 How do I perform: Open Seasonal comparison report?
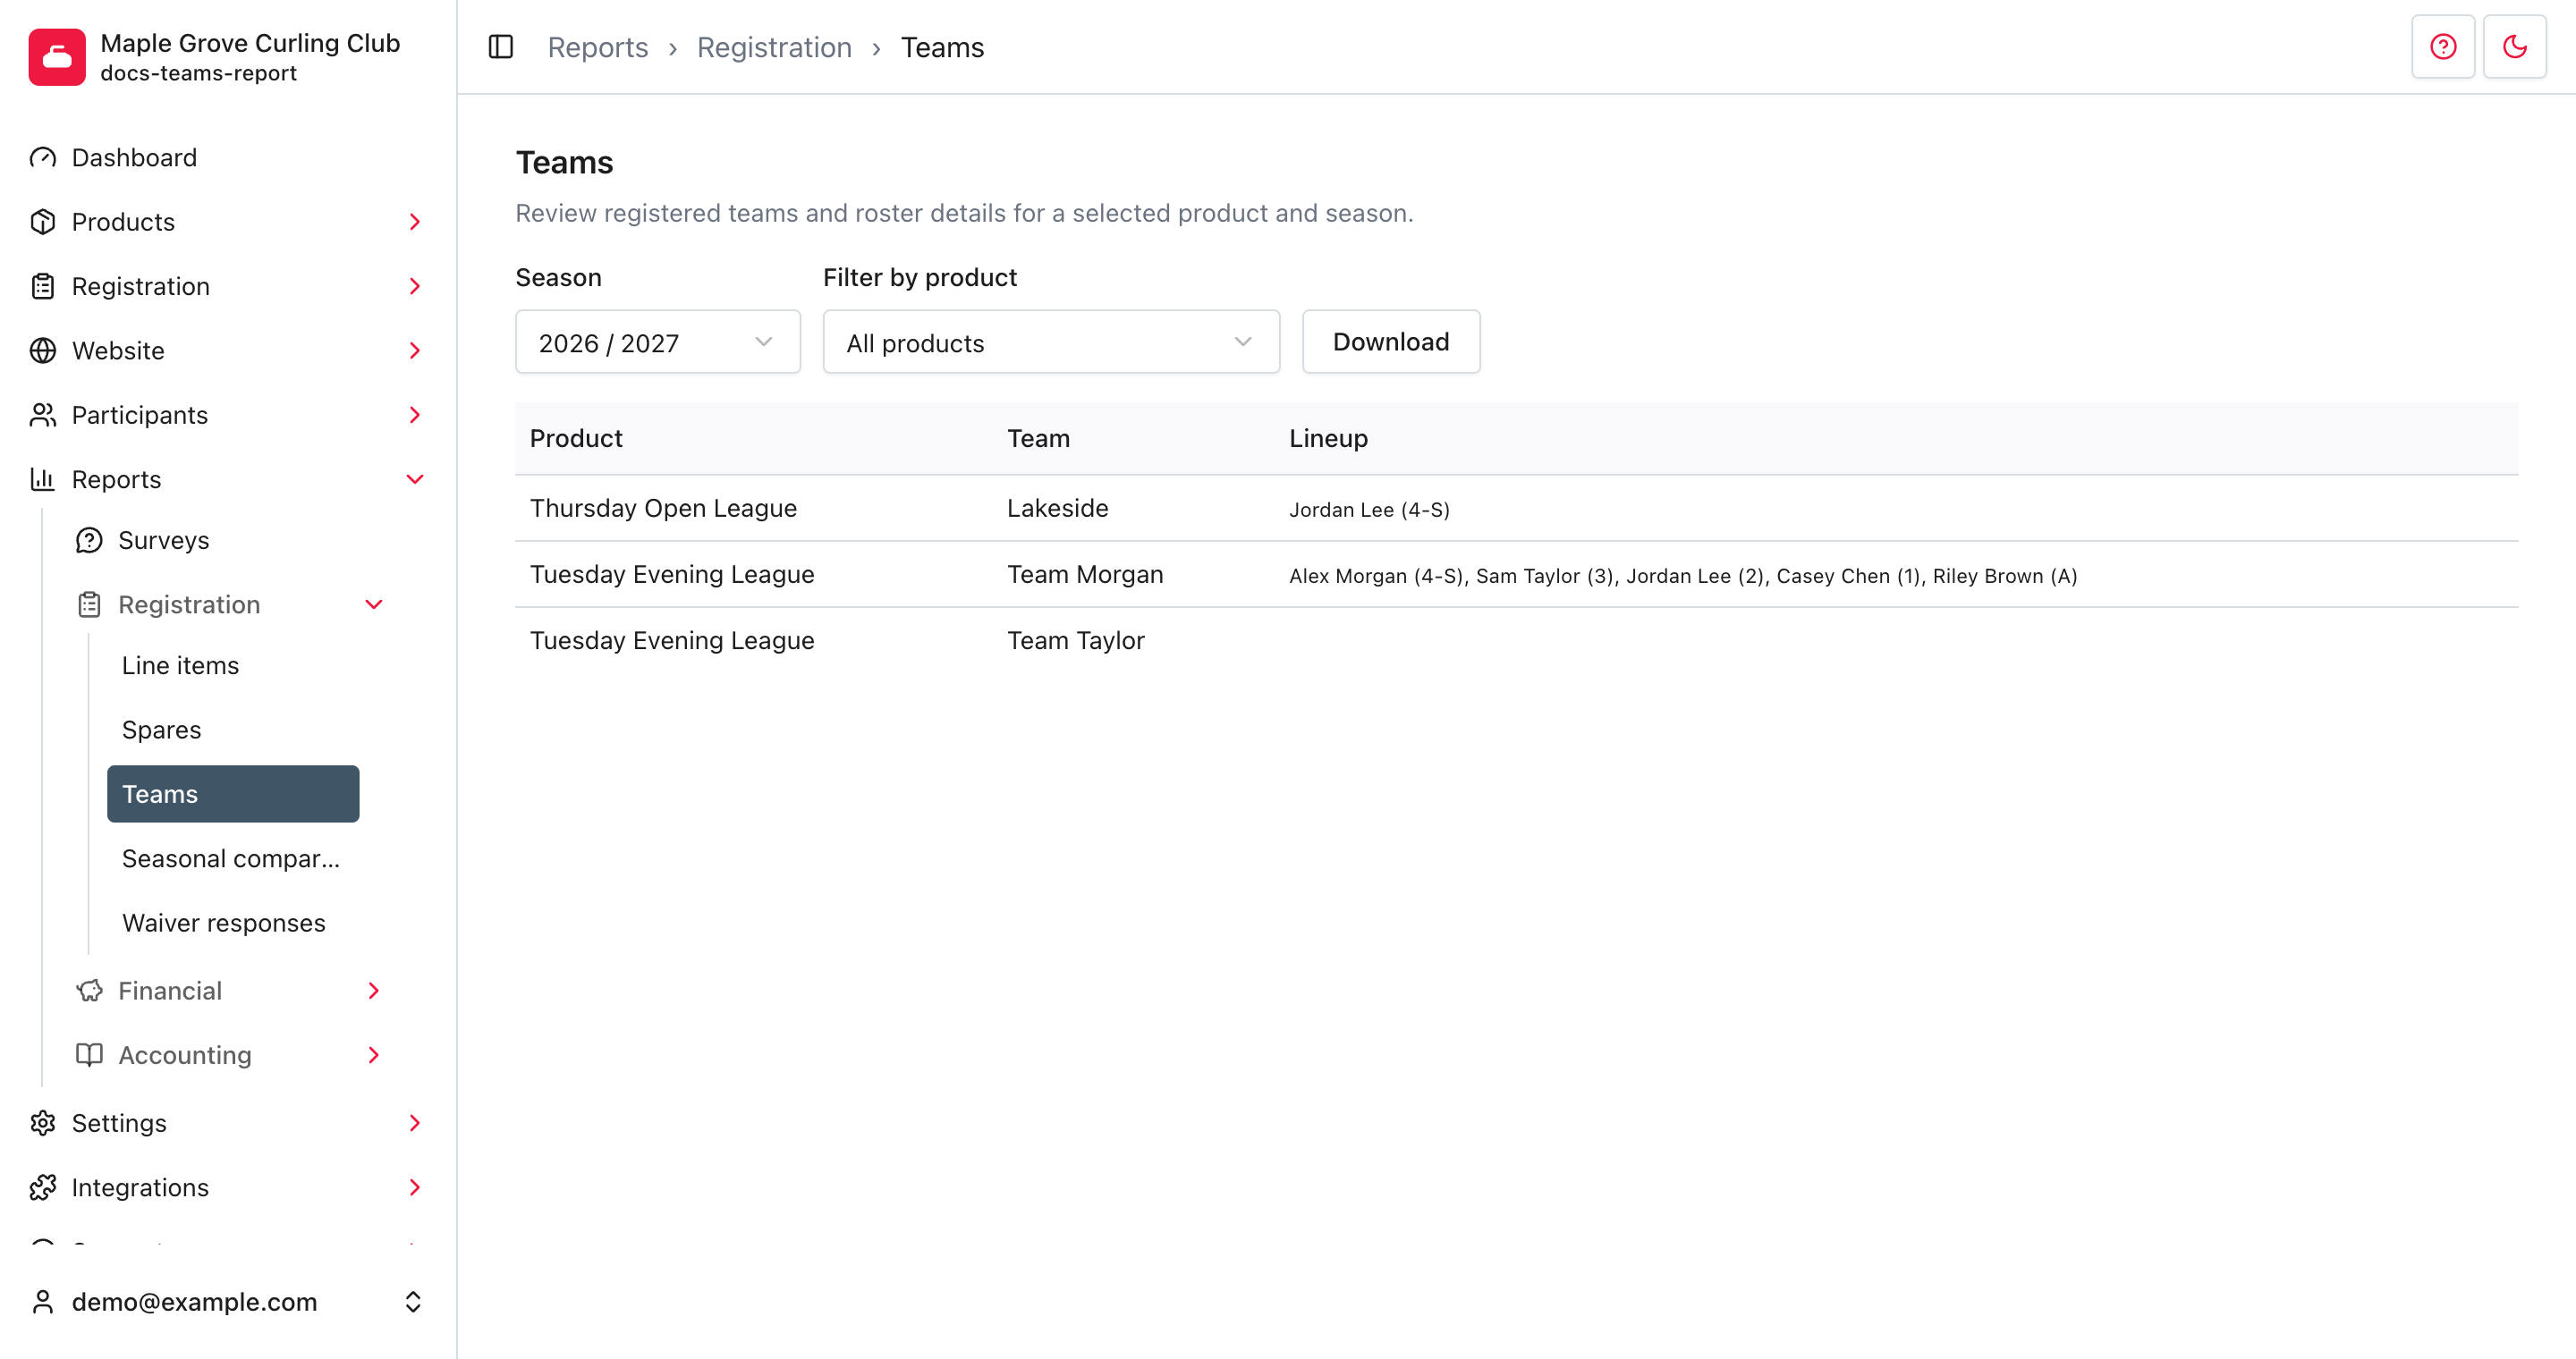pyautogui.click(x=231, y=859)
